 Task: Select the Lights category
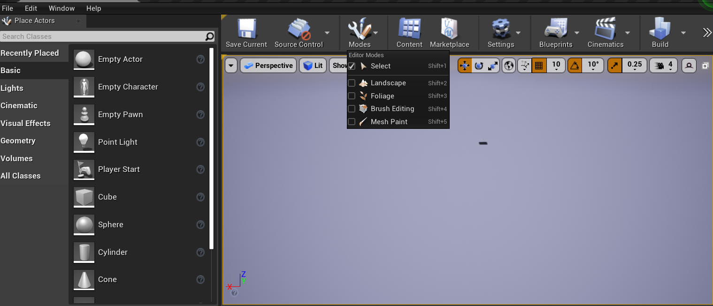[34, 88]
